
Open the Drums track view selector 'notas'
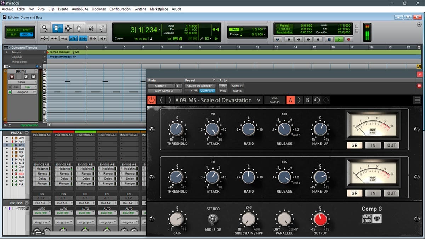[x=23, y=82]
